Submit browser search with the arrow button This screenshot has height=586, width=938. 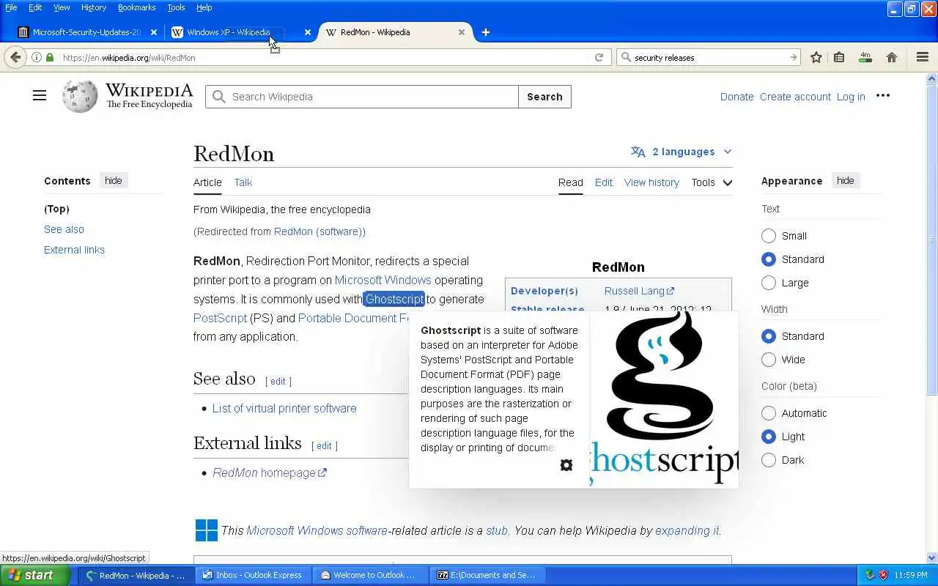tap(793, 57)
